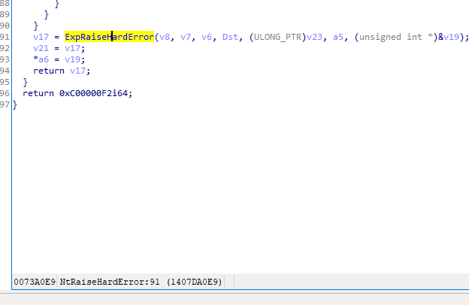Click the closing brace on line 97
This screenshot has height=305, width=469.
coord(15,104)
